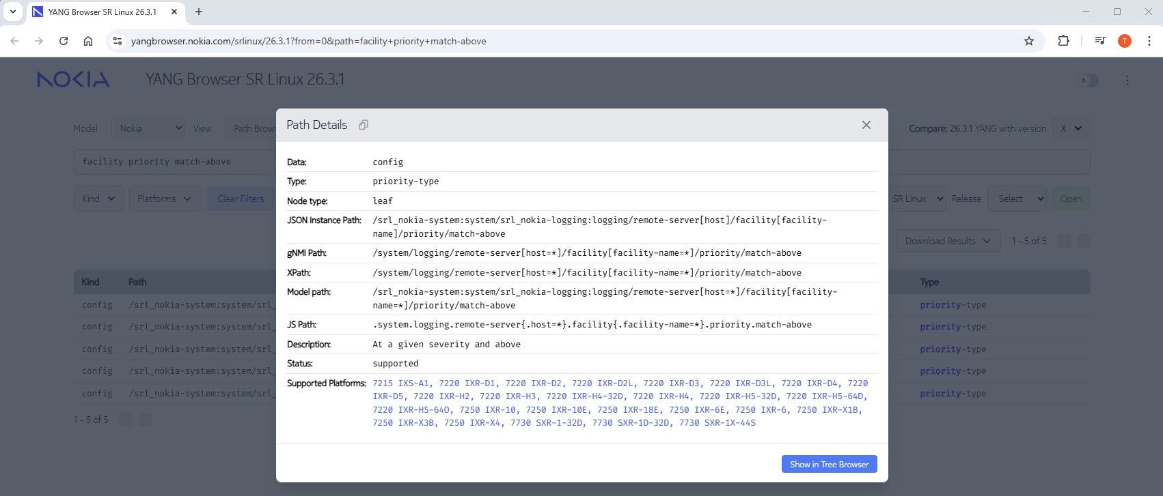
Task: Expand the Kind filter dropdown
Action: [x=98, y=199]
